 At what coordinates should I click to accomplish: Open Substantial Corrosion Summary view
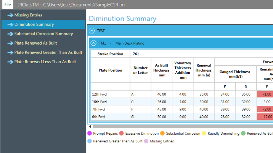tap(43, 34)
